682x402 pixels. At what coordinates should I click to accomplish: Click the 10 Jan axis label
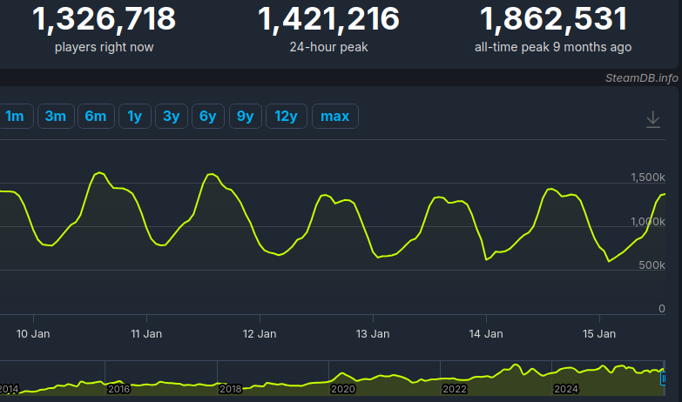pyautogui.click(x=33, y=334)
